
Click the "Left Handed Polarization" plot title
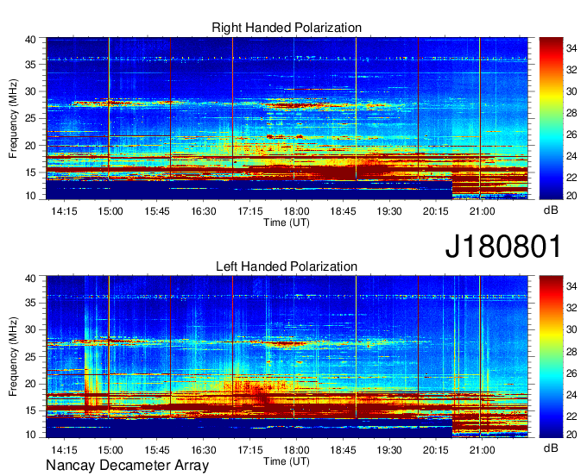pyautogui.click(x=287, y=266)
